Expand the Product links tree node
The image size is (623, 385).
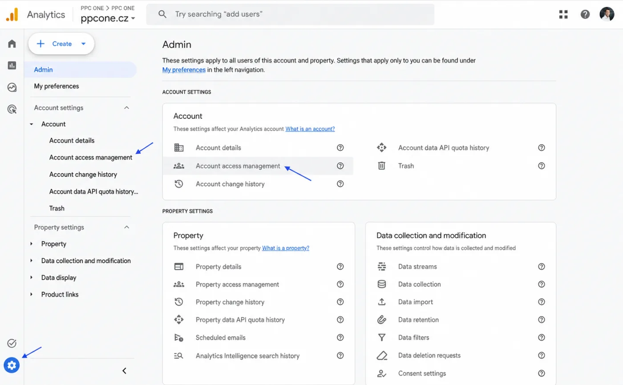[31, 294]
